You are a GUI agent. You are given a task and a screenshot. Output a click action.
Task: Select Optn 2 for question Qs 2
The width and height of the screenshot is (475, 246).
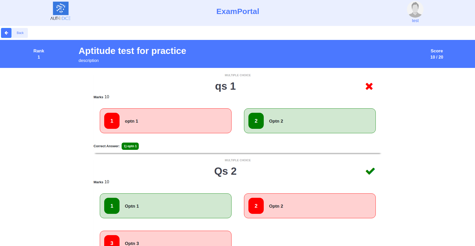309,206
